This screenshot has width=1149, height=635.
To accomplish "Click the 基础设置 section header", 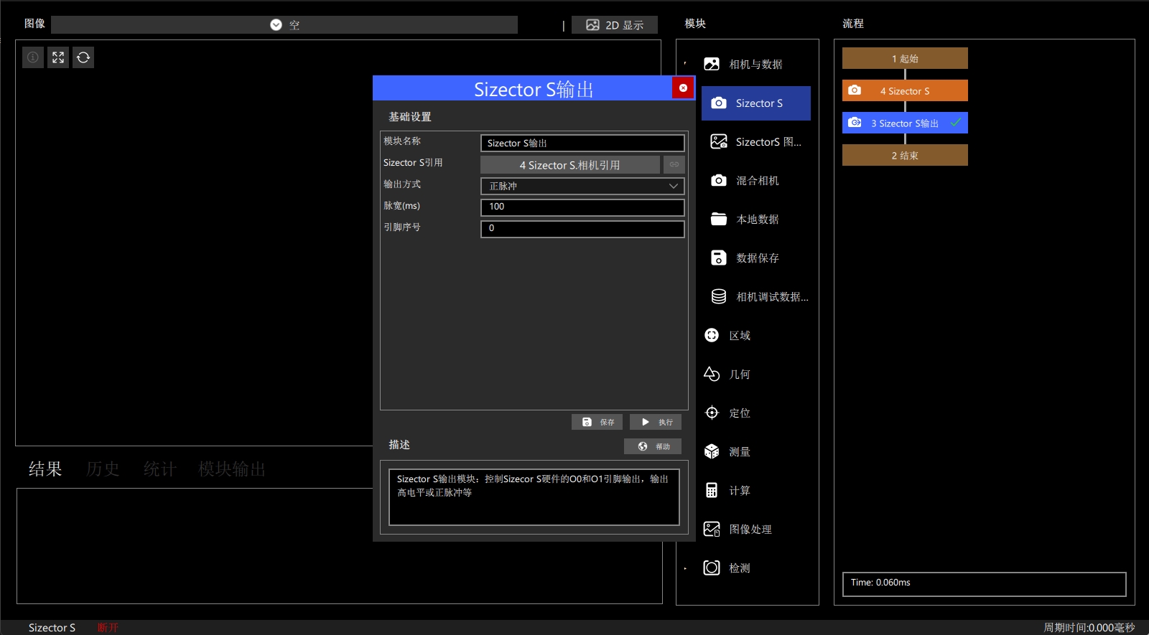I will 410,117.
